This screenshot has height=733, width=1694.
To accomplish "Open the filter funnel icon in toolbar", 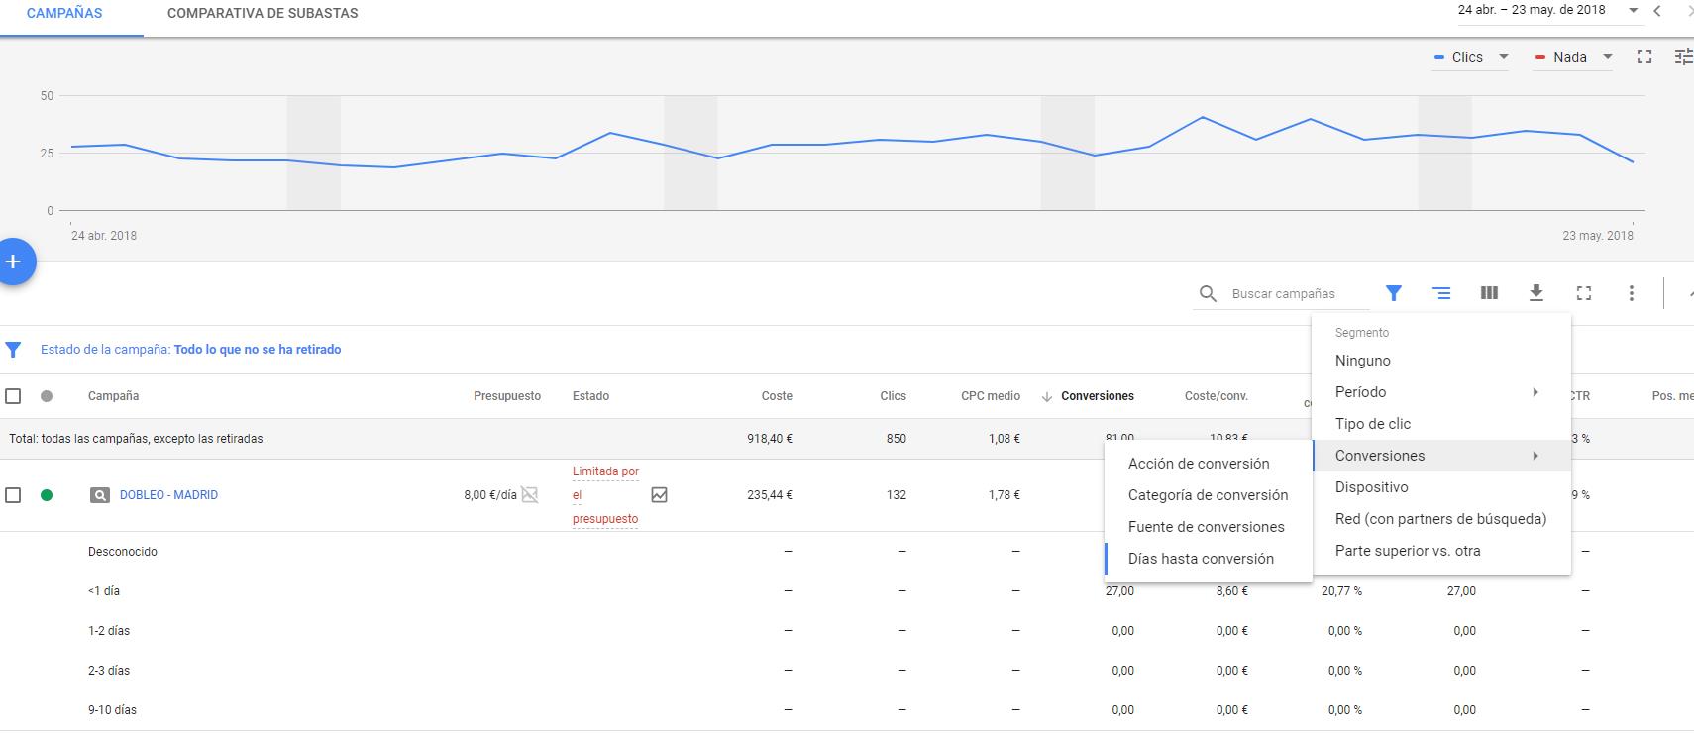I will click(1394, 293).
